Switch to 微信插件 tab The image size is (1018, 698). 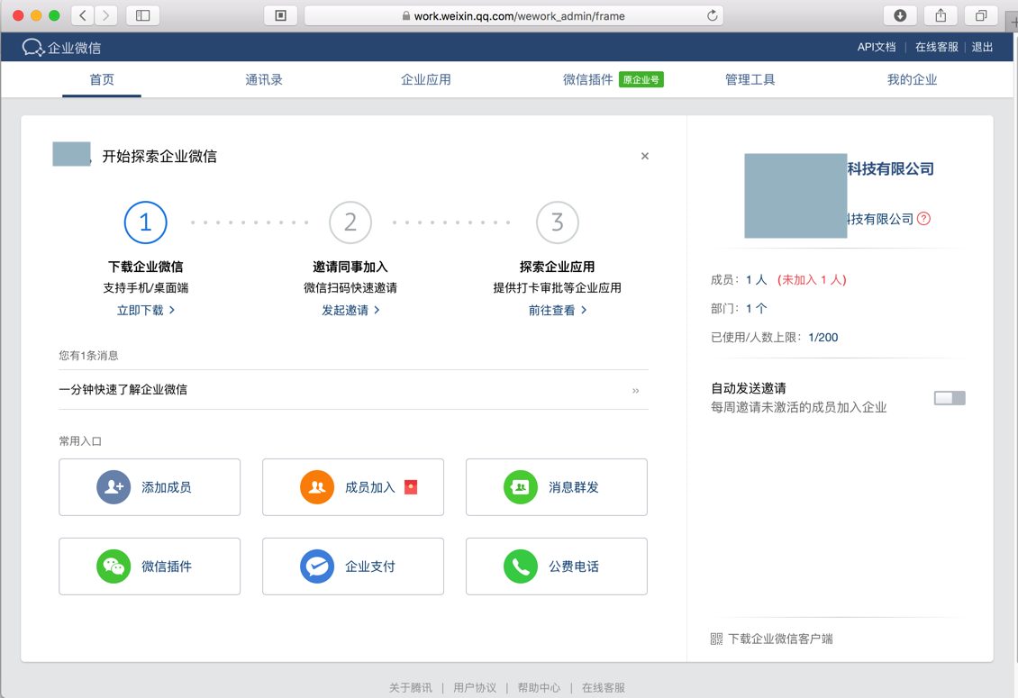tap(587, 79)
